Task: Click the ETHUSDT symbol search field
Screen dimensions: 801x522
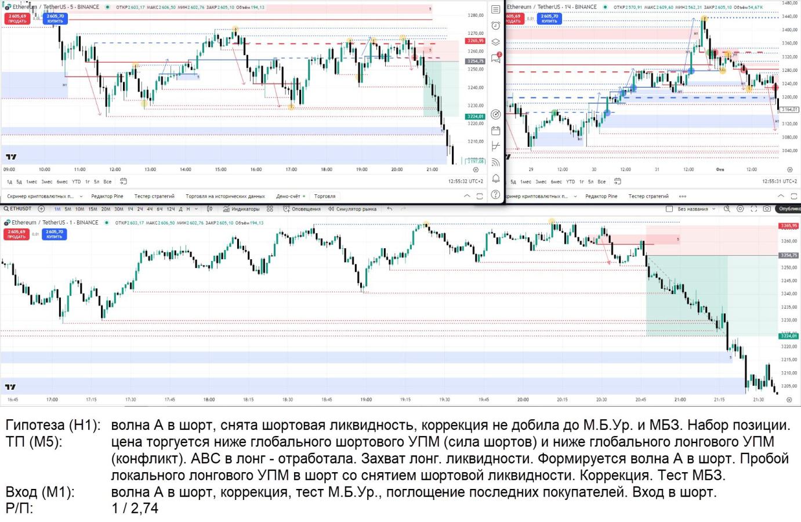Action: tap(18, 209)
